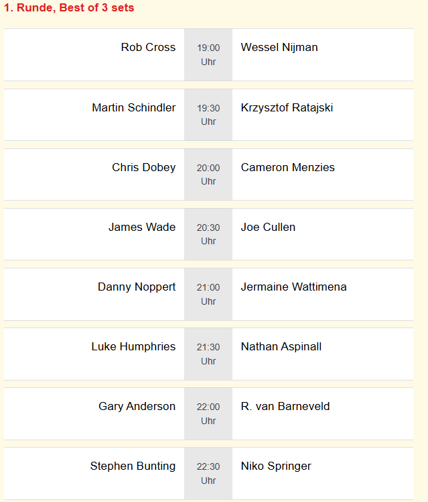
Task: Open Cameron Menzies entry
Action: tap(287, 168)
